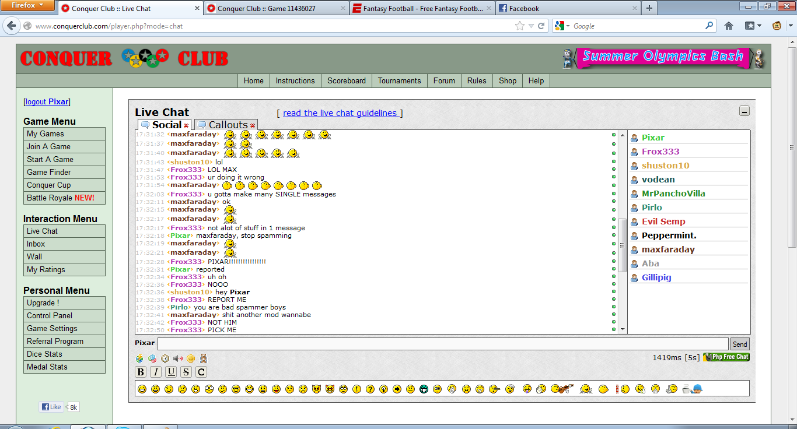Insert the sunglasses cool smiley
Image resolution: width=797 pixels, height=429 pixels.
tap(236, 389)
